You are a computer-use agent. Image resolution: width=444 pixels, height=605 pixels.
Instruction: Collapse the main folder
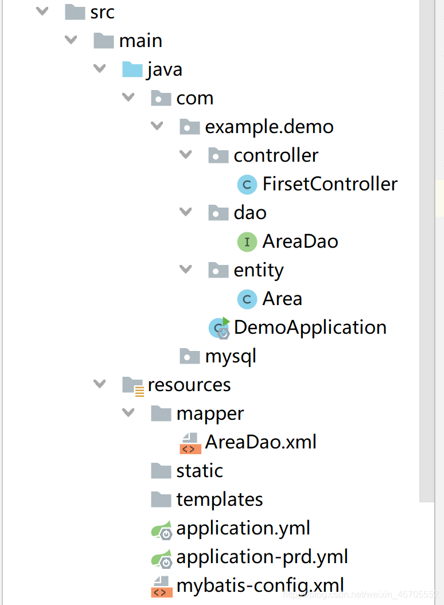point(70,40)
